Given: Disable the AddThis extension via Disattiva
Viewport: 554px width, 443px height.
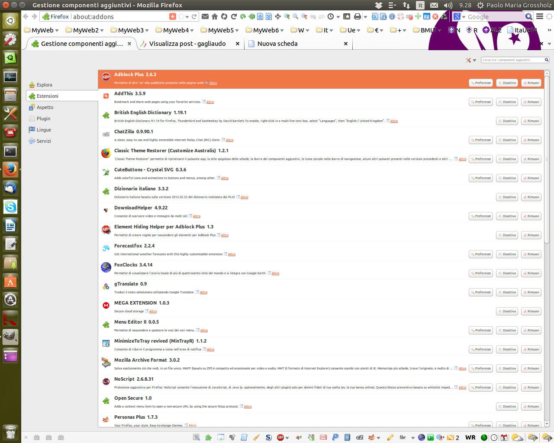Looking at the screenshot, I should pyautogui.click(x=507, y=102).
